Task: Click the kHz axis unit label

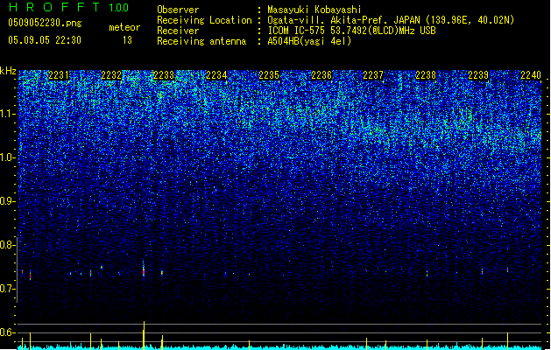Action: (8, 71)
